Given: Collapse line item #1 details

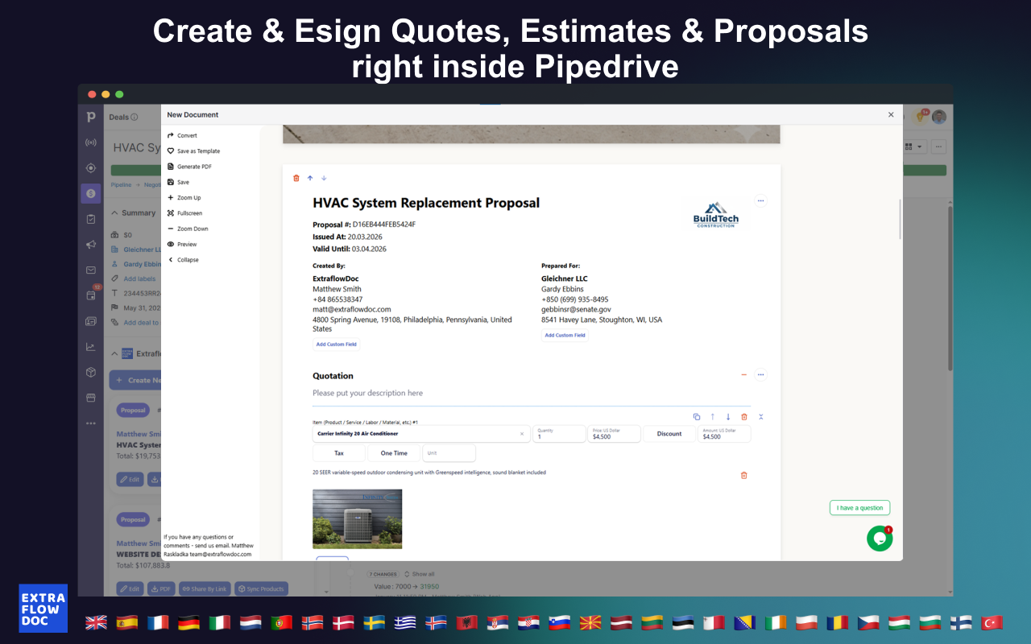Looking at the screenshot, I should tap(760, 417).
